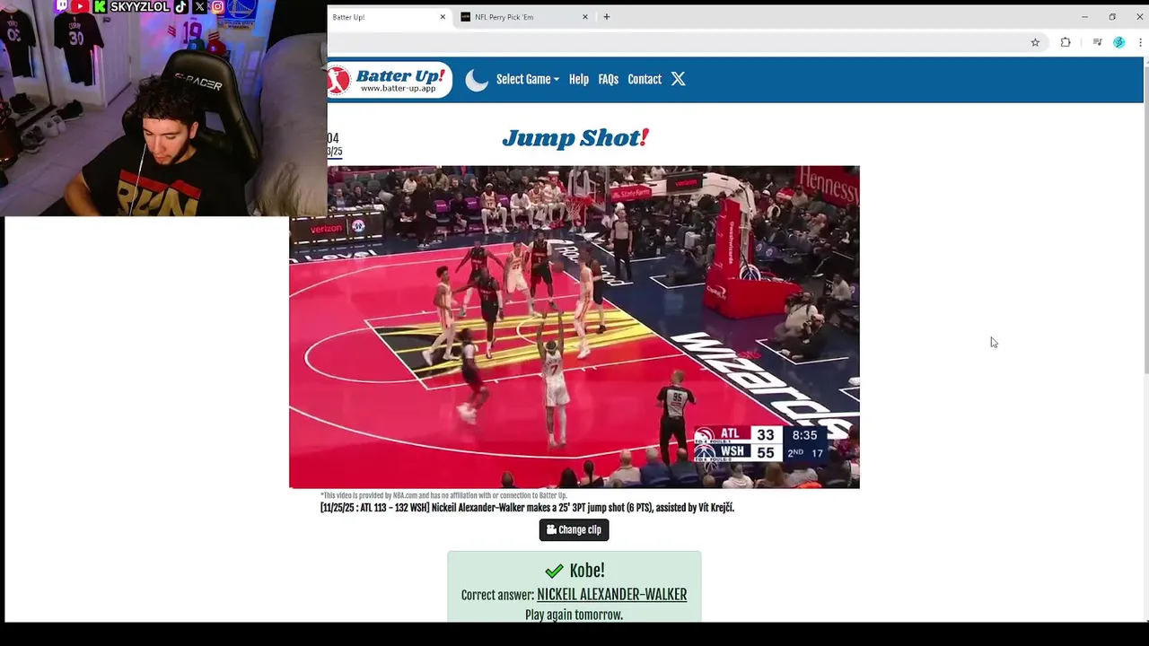1149x646 pixels.
Task: Click the NBA.com video disclaimer text
Action: pyautogui.click(x=443, y=495)
